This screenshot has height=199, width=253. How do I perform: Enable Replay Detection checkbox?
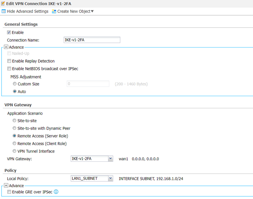pyautogui.click(x=9, y=61)
